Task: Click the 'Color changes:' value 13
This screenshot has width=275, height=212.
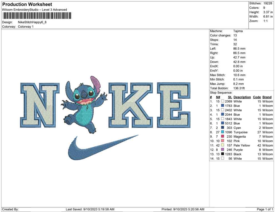Action: (235, 35)
